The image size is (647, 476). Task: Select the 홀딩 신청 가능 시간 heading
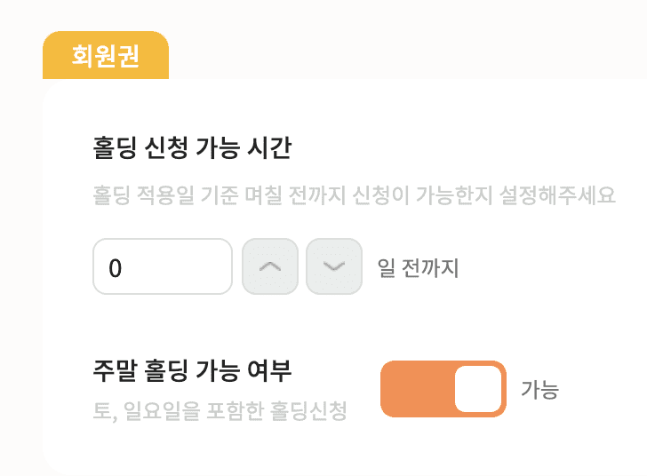[192, 147]
